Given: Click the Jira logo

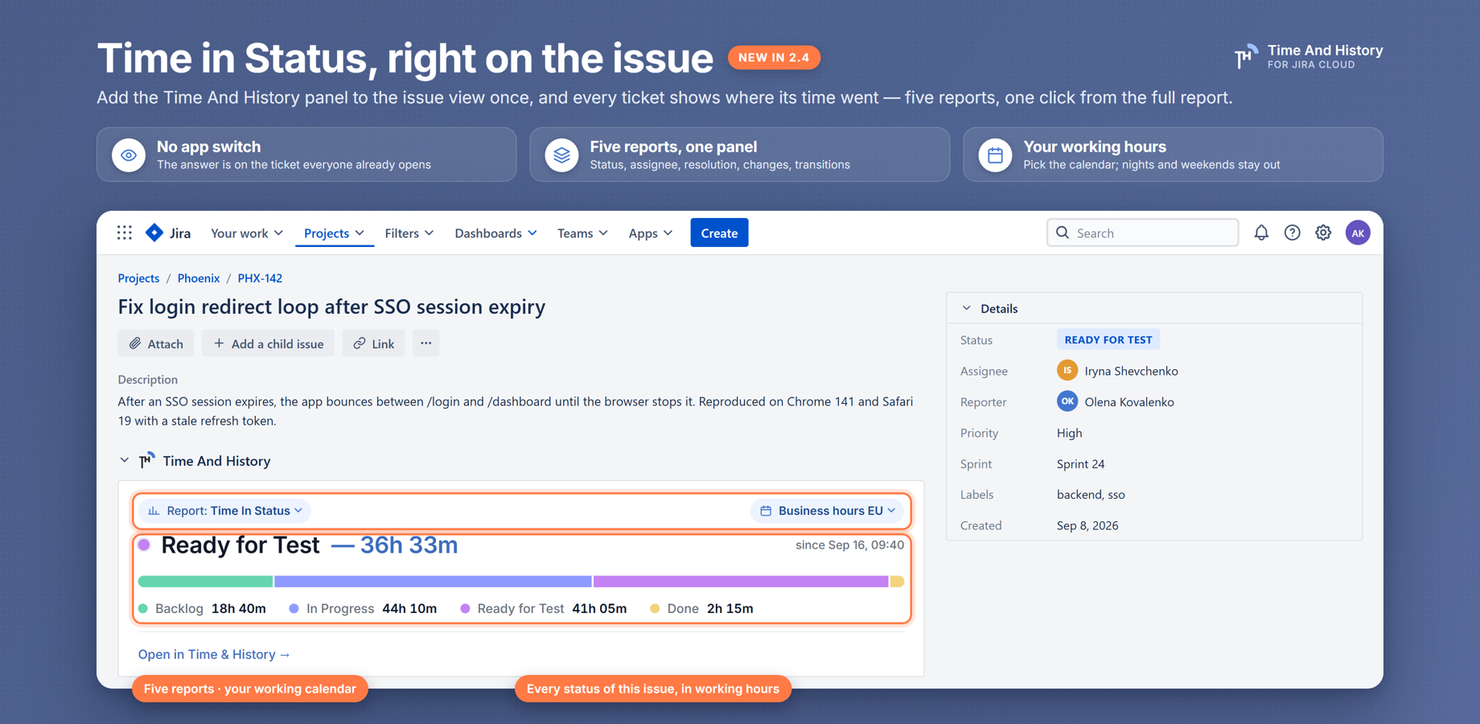Looking at the screenshot, I should point(168,232).
